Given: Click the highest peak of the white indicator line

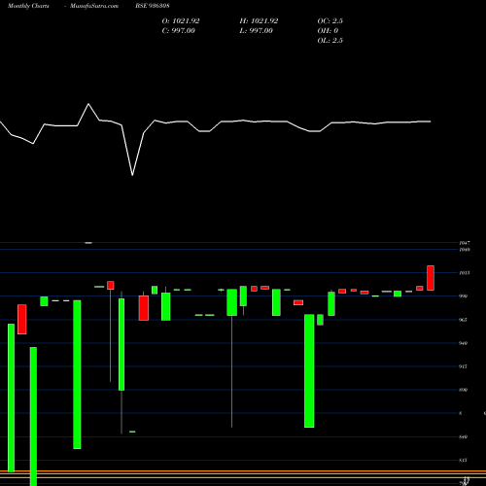Looking at the screenshot, I should pyautogui.click(x=88, y=104).
